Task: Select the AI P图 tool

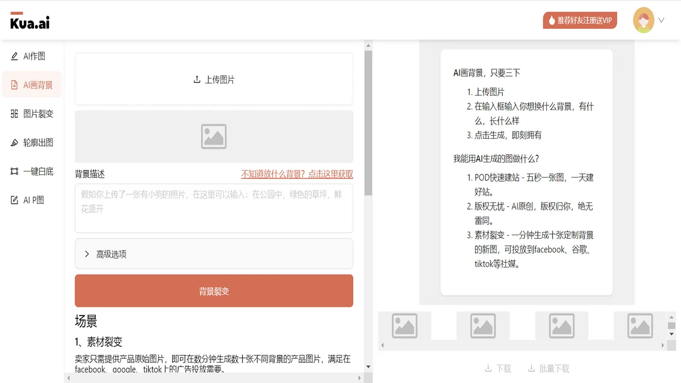Action: (x=32, y=199)
